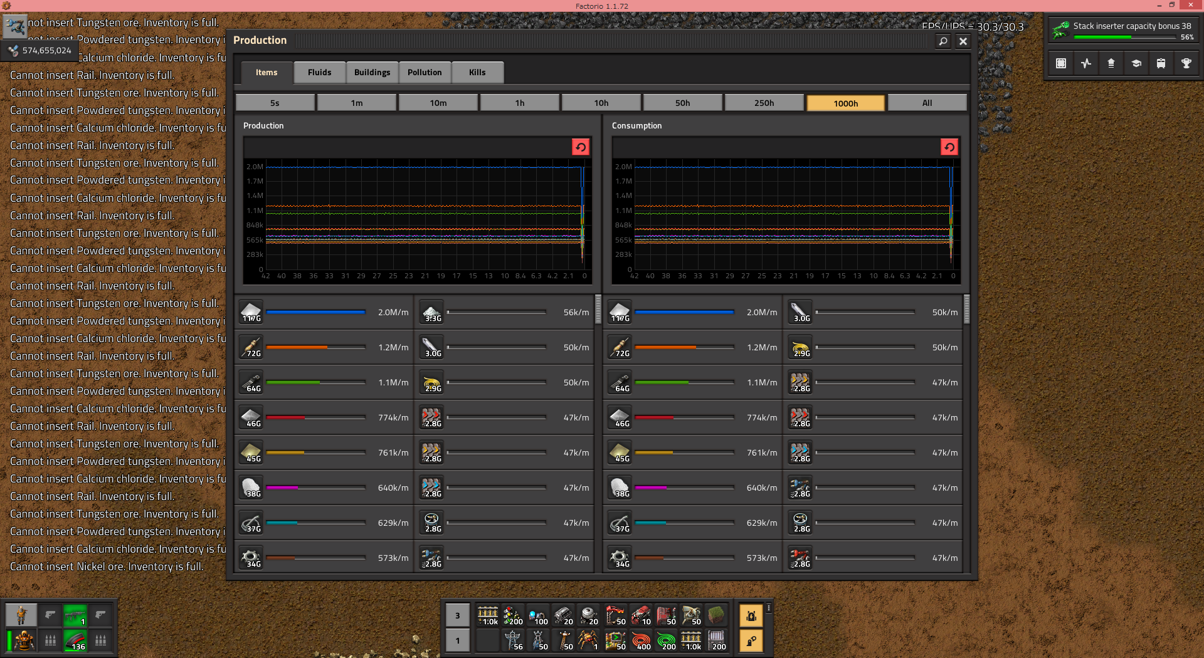Pick big electric pole stack of 56
Image resolution: width=1204 pixels, height=658 pixels.
513,640
